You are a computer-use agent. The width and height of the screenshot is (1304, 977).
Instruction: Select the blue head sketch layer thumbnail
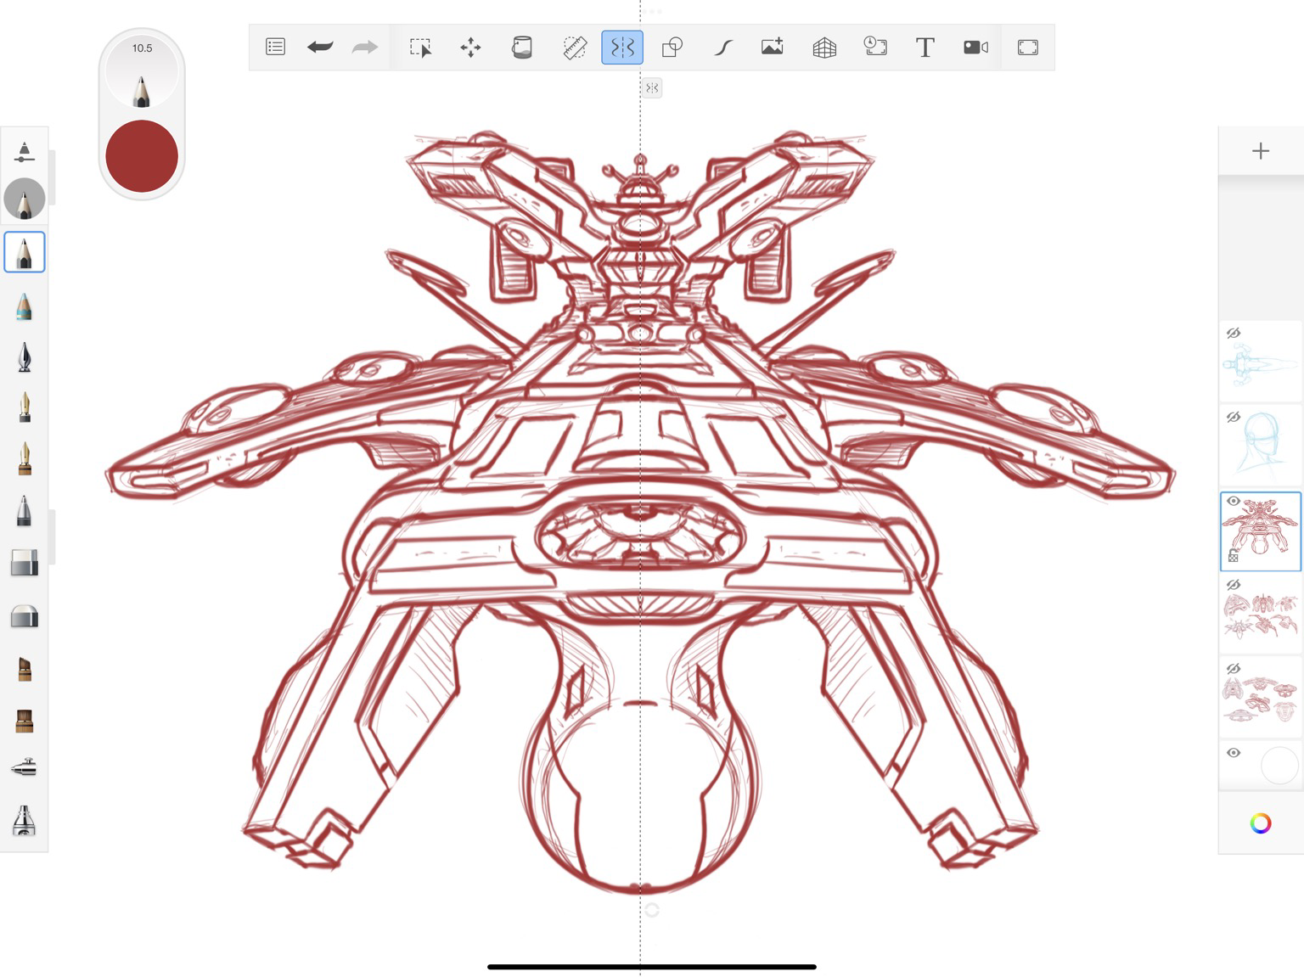[x=1261, y=446]
